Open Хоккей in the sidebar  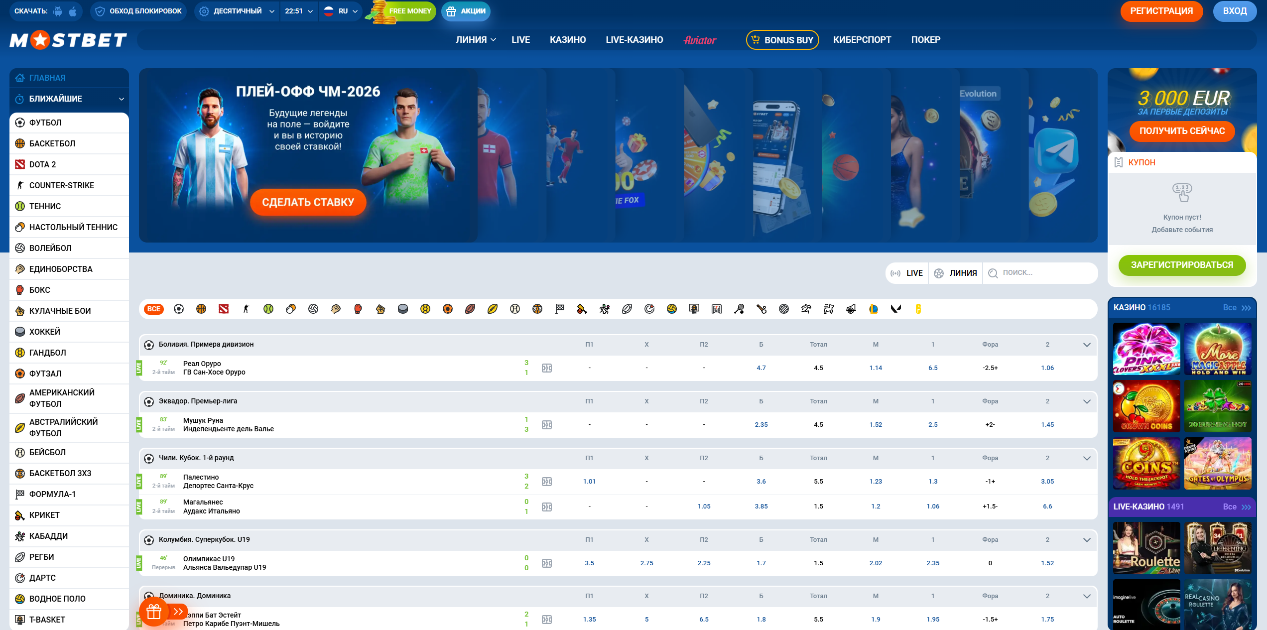pos(69,332)
